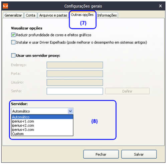167x165 pixels.
Task: Close the Configurações gerais dialog
Action: click(160, 6)
